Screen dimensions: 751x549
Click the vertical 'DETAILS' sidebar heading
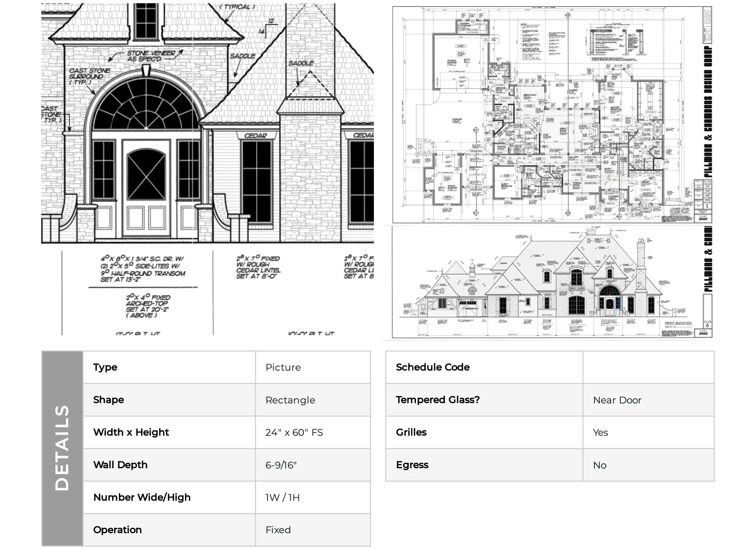62,448
